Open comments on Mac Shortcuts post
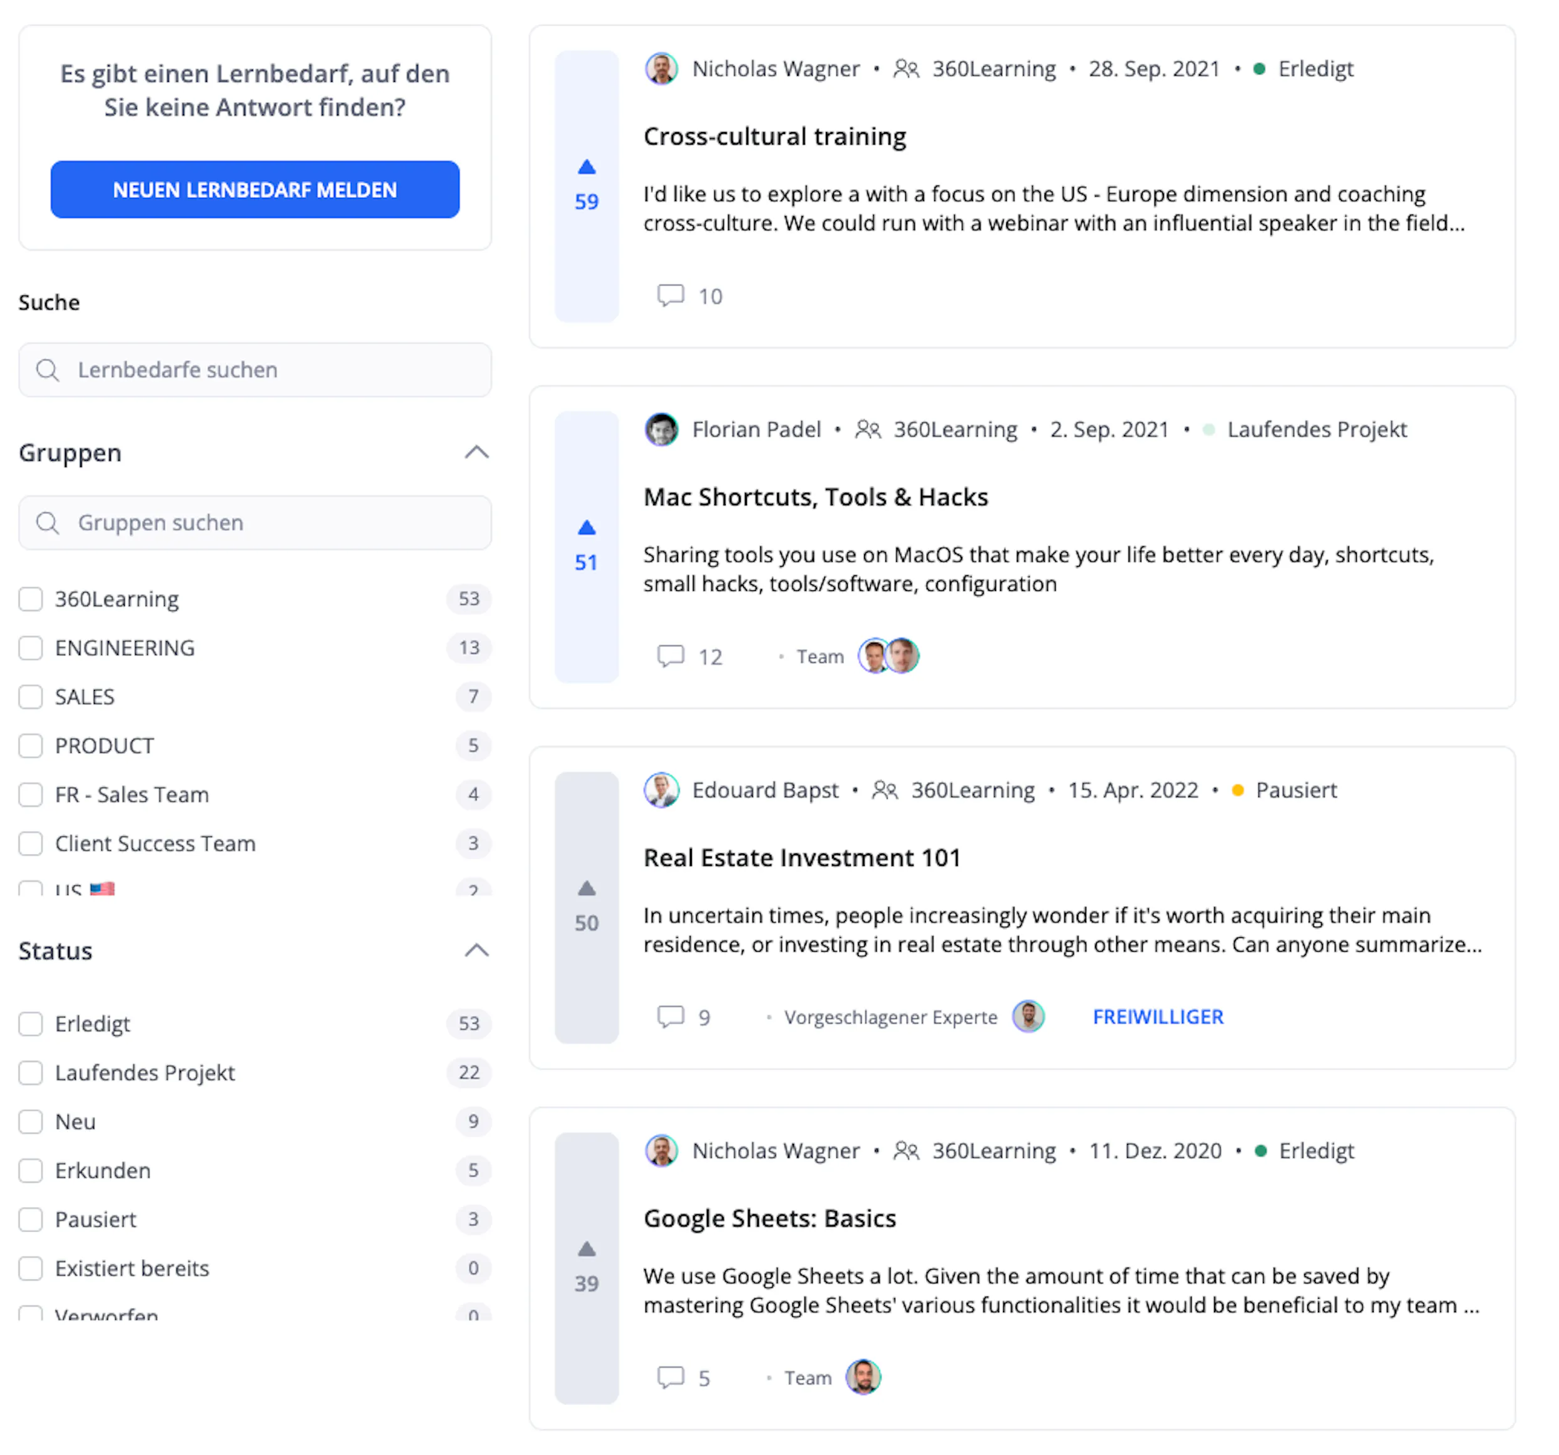 689,657
